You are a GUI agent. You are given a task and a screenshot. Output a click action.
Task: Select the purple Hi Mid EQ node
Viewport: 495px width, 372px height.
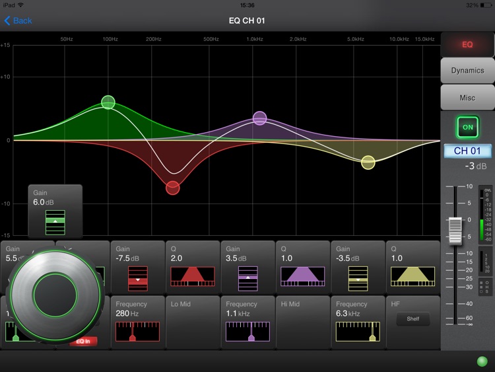tap(260, 118)
